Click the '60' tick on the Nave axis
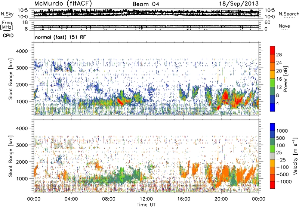Image resolution: width=299 pixels, height=207 pixels. tap(267, 22)
